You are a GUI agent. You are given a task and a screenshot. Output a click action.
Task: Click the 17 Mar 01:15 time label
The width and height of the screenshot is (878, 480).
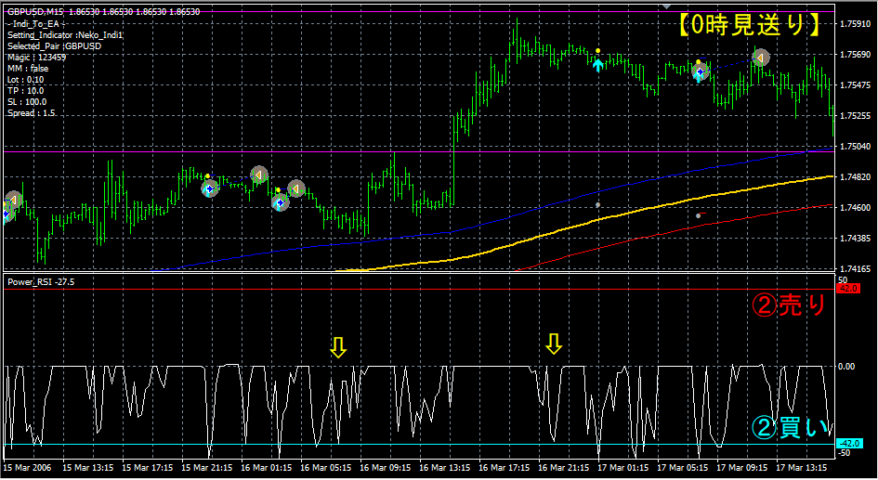tap(623, 468)
